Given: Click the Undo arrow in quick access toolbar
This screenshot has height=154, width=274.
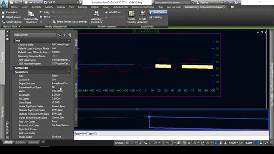Looking at the screenshot, I should [31, 3].
